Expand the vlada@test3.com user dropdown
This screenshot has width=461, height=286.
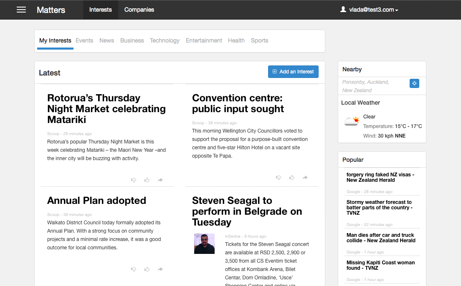pos(370,10)
